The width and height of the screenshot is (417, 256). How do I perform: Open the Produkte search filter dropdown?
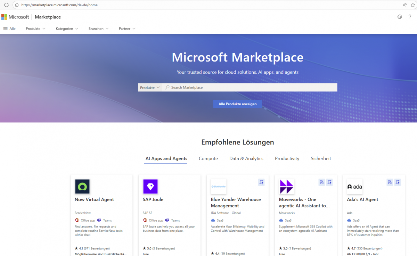tap(150, 88)
